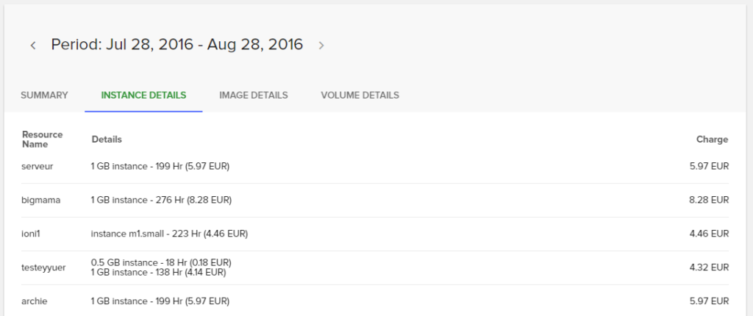Click the 0.5 GB instance detail line

pos(161,262)
